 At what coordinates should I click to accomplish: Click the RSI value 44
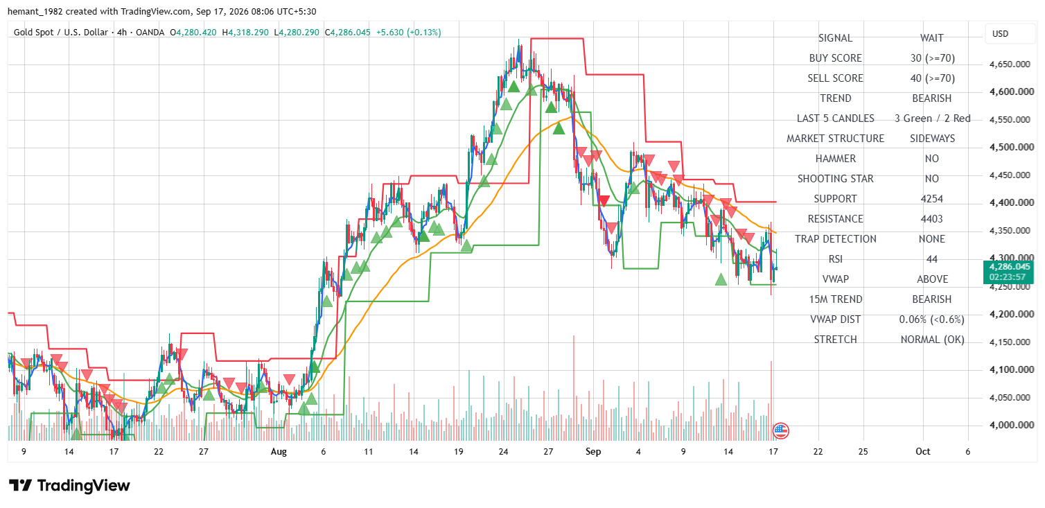click(x=932, y=259)
